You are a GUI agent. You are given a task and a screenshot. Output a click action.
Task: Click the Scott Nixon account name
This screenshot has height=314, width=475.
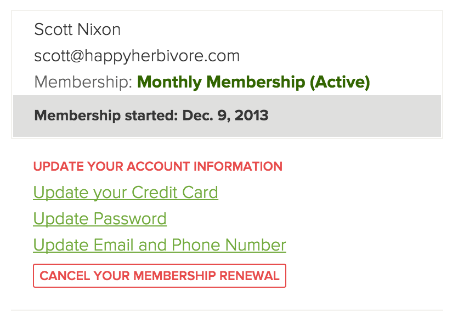pos(77,30)
